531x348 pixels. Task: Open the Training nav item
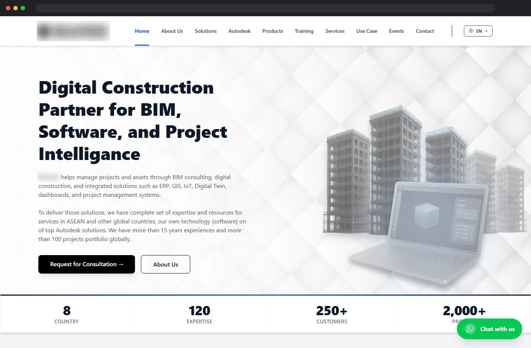[304, 31]
